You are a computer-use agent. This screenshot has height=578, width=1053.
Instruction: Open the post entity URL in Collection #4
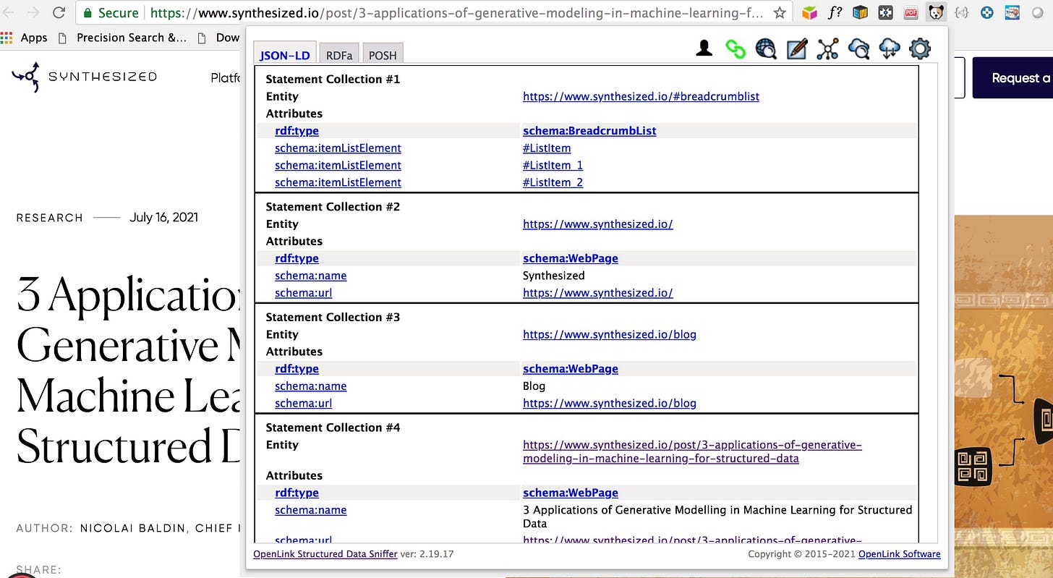(692, 451)
